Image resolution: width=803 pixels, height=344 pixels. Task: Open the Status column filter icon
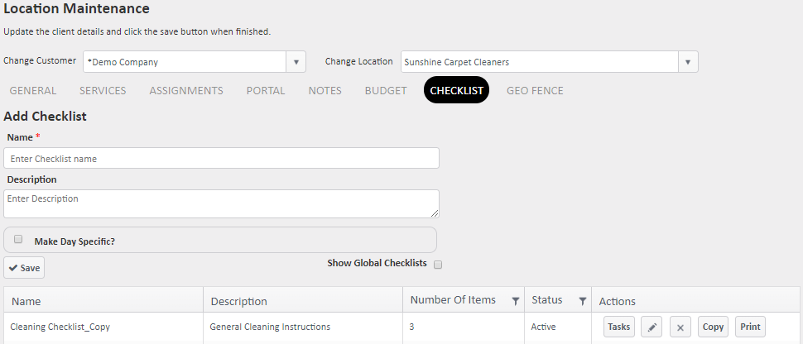pos(582,300)
